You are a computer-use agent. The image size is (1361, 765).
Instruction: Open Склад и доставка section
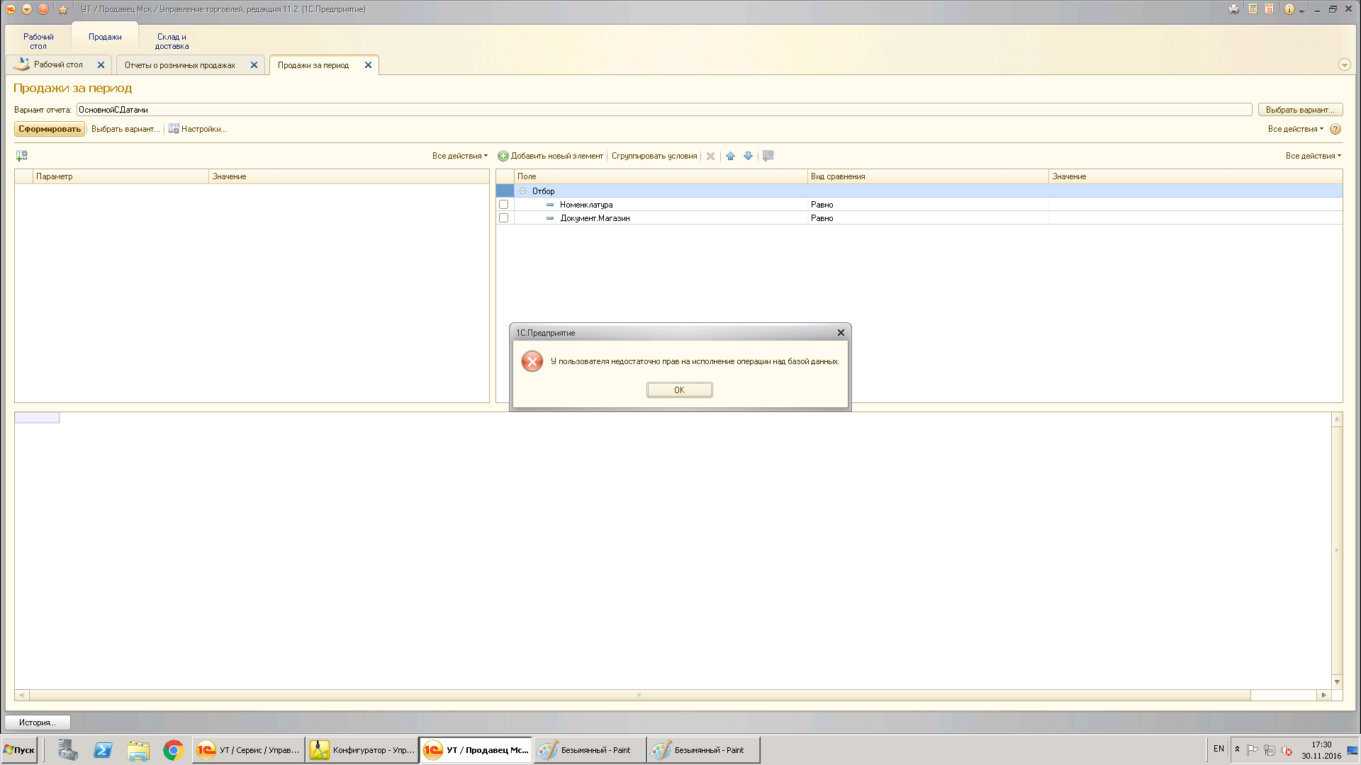coord(172,41)
